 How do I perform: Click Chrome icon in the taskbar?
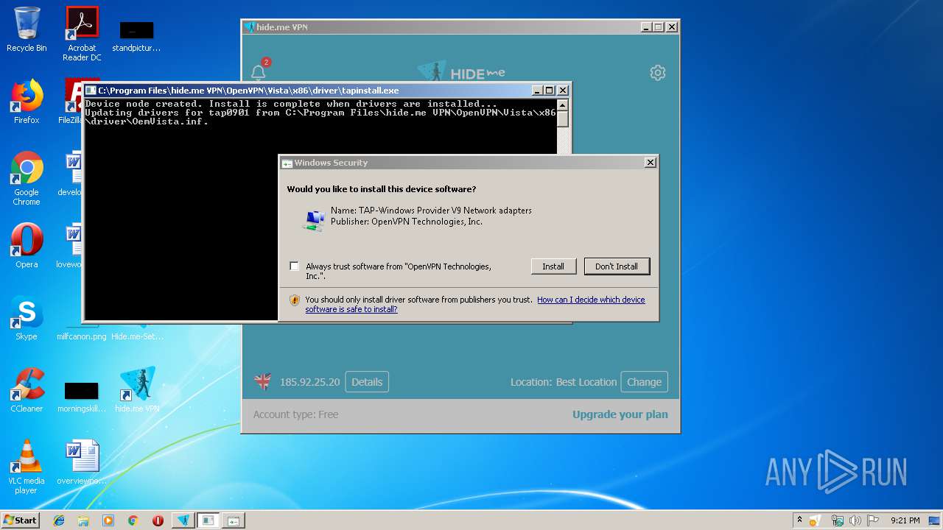click(133, 520)
